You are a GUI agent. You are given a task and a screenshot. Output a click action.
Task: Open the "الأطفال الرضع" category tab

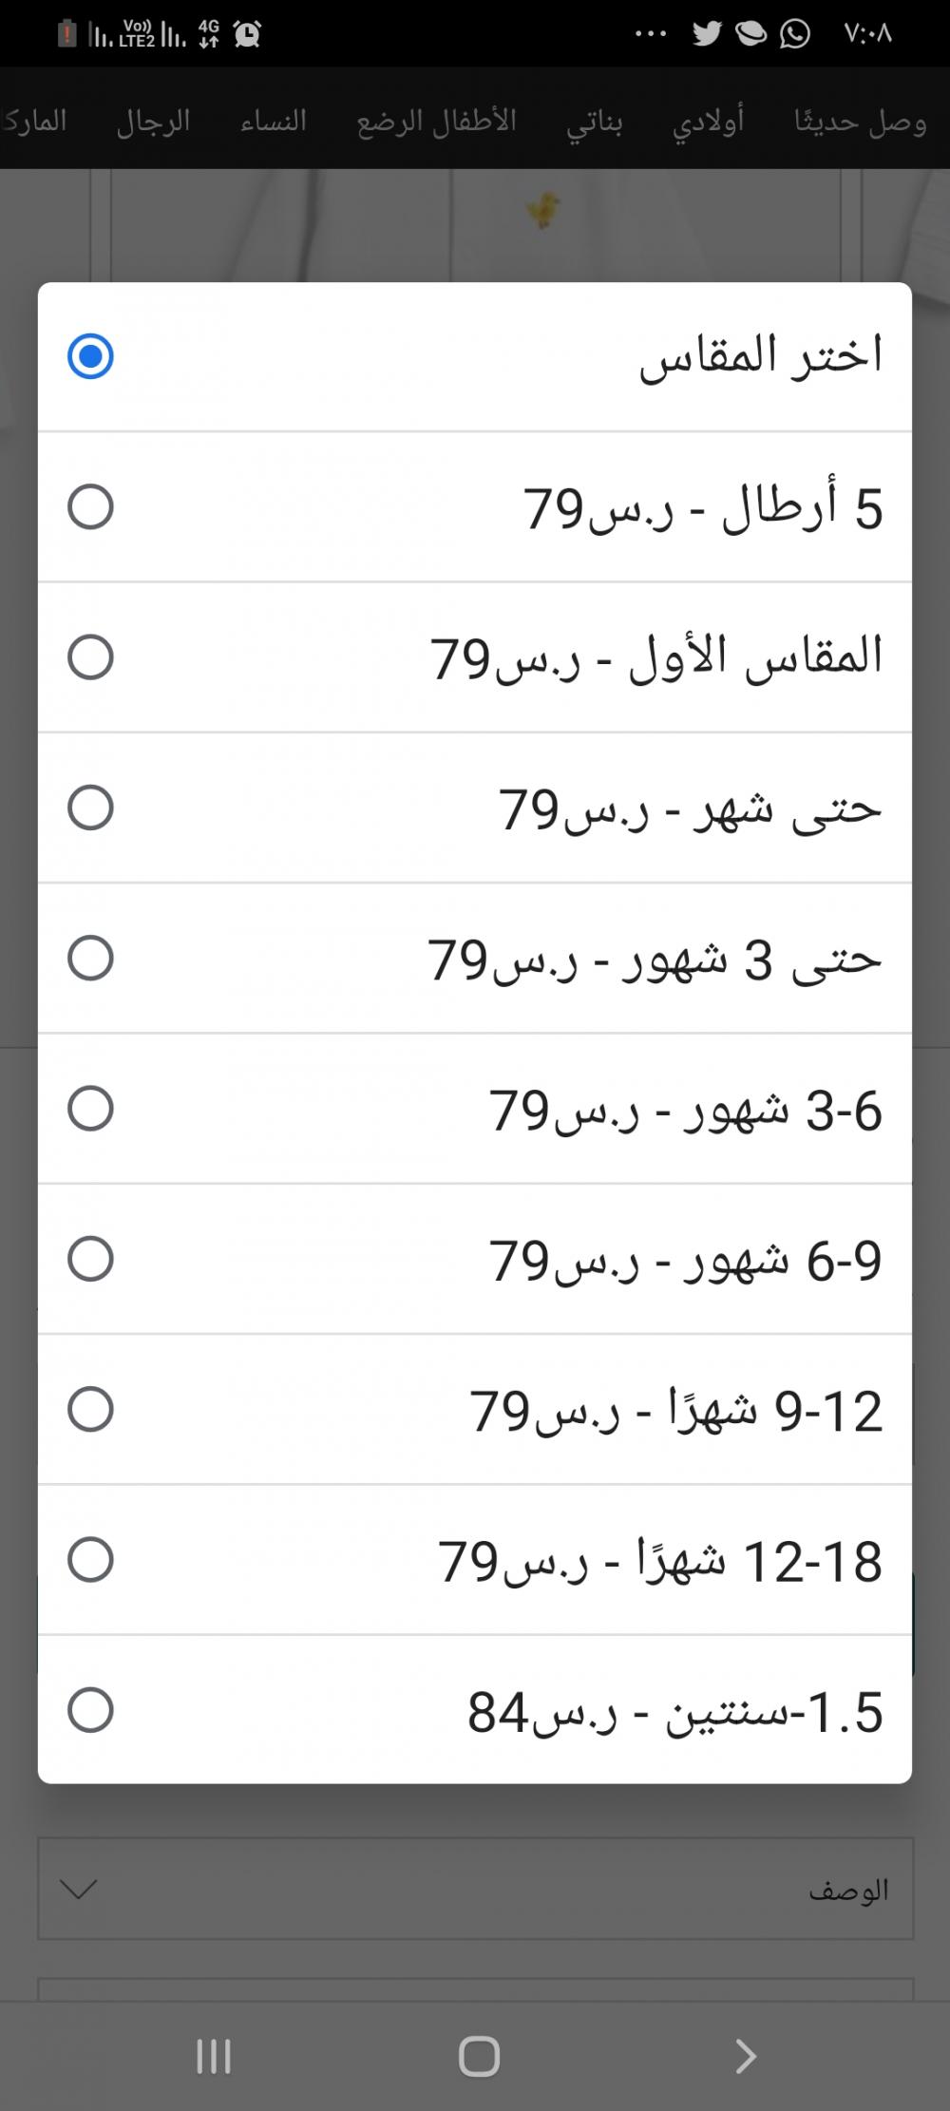tap(437, 122)
